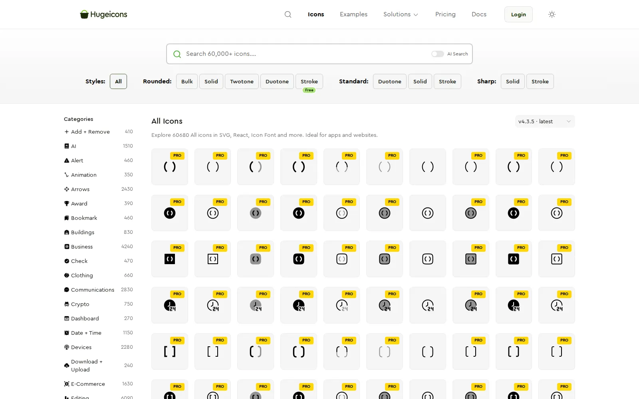Go to the Icons nav tab
The height and width of the screenshot is (399, 639).
[316, 14]
